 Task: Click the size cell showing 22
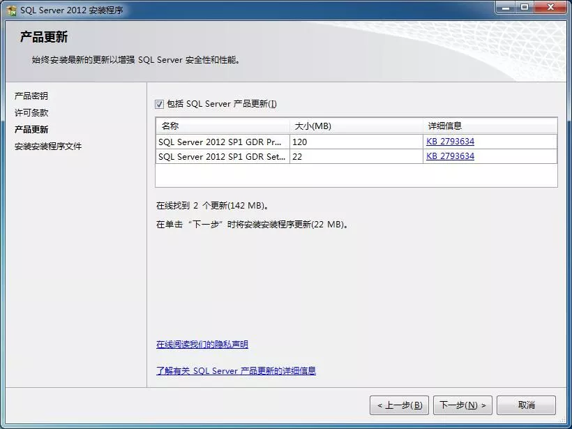(356, 156)
